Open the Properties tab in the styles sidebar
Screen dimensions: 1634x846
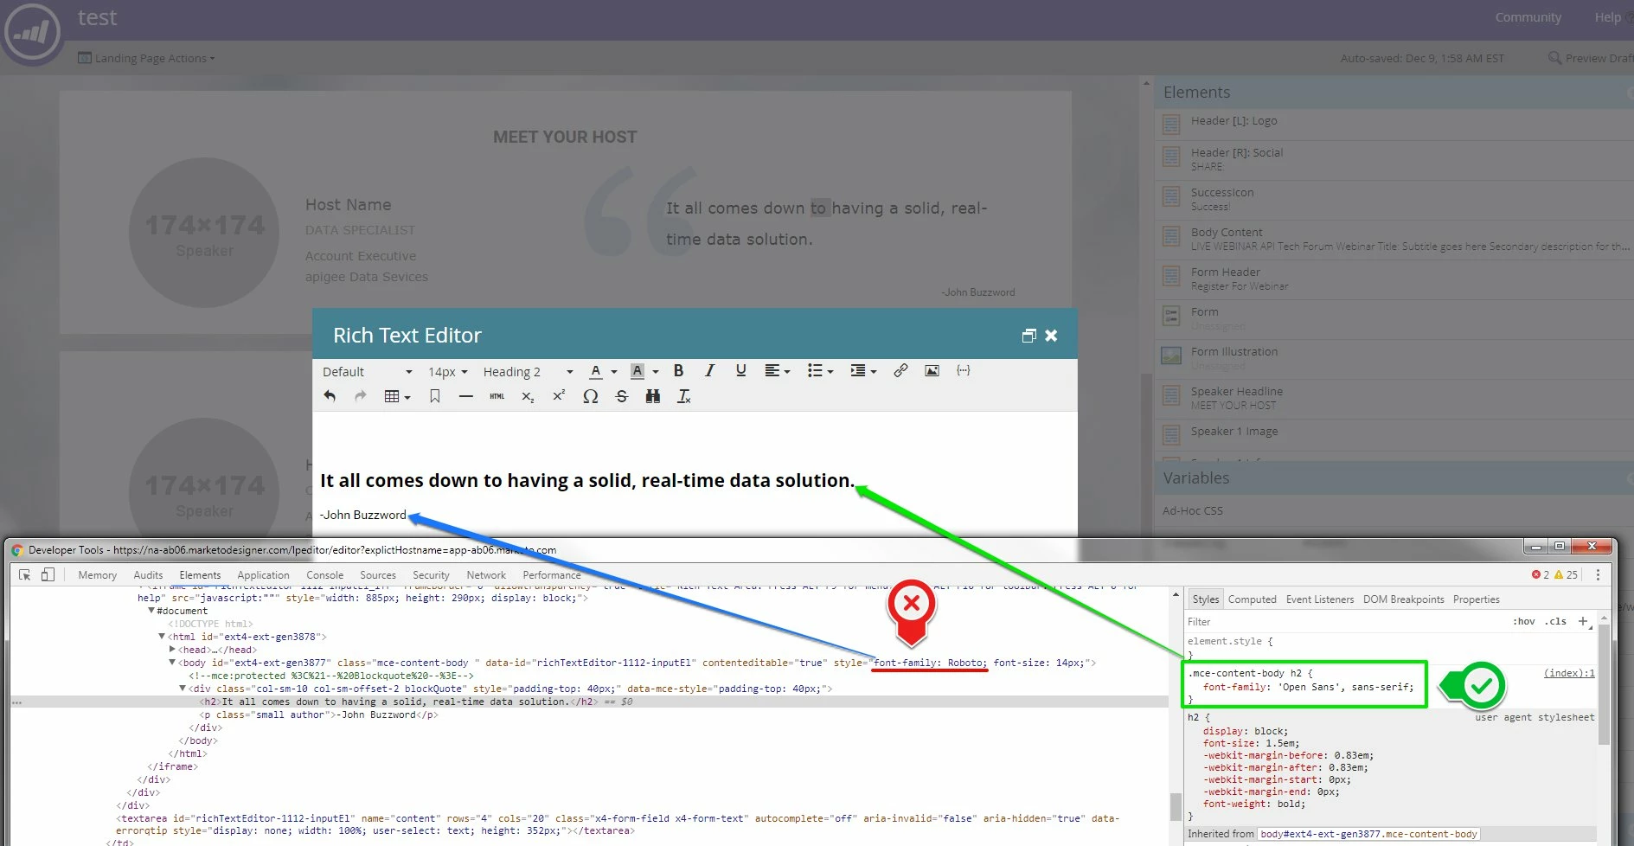tap(1476, 599)
